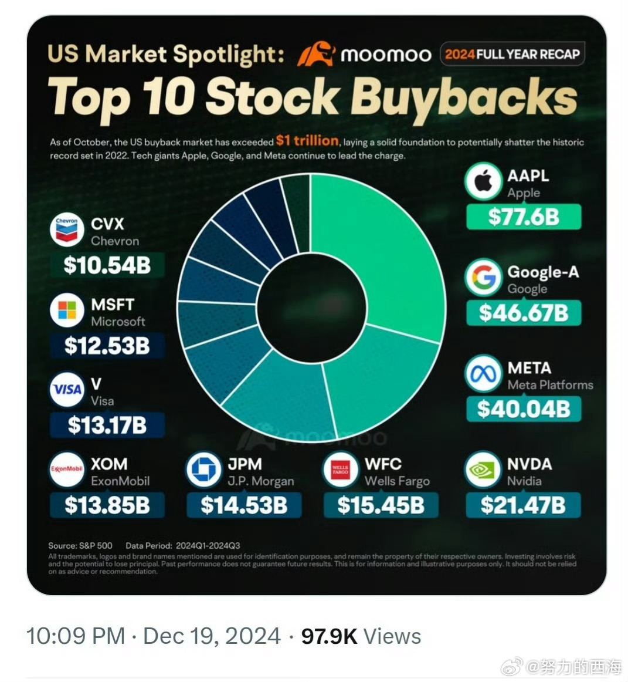Click the 97.9K Views count
The height and width of the screenshot is (682, 628).
(x=361, y=636)
